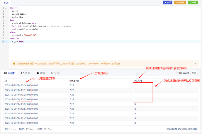This screenshot has width=202, height=134.
Task: Select the 2025-12-29T14:13:14 timestamp cell
Action: tap(21, 85)
